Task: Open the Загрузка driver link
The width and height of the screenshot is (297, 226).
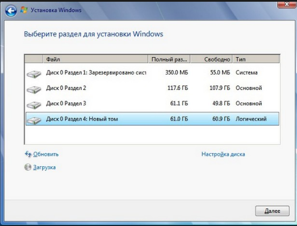Action: (x=44, y=167)
